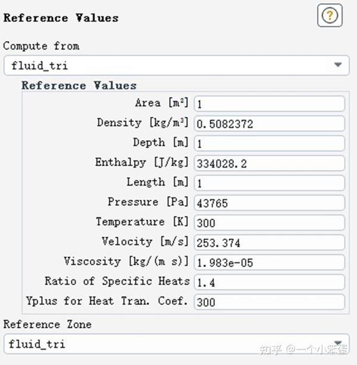Screen dimensions: 357x365
Task: Click the Reference Values panel title
Action: click(x=61, y=18)
